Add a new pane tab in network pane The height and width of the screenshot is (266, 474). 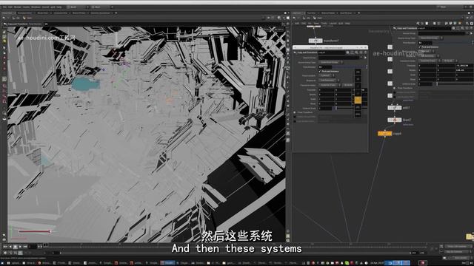point(358,13)
